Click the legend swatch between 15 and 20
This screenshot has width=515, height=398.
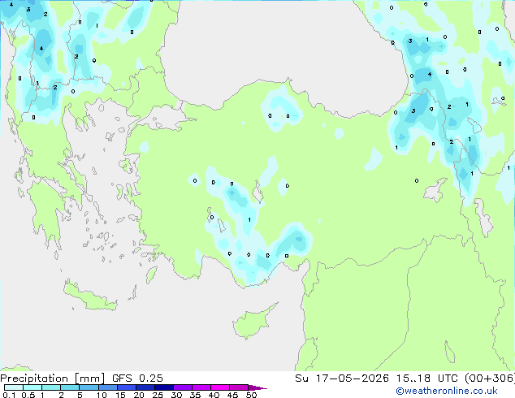[127, 387]
